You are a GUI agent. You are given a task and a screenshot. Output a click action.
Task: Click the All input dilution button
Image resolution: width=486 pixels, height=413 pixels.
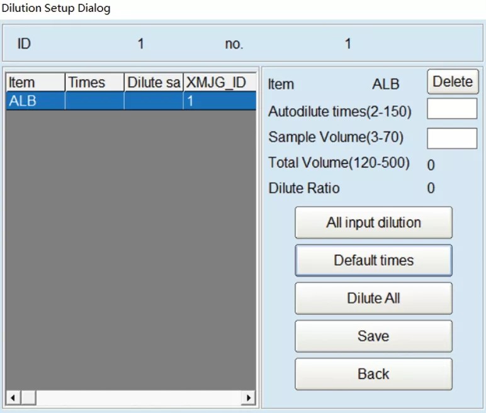click(x=373, y=223)
